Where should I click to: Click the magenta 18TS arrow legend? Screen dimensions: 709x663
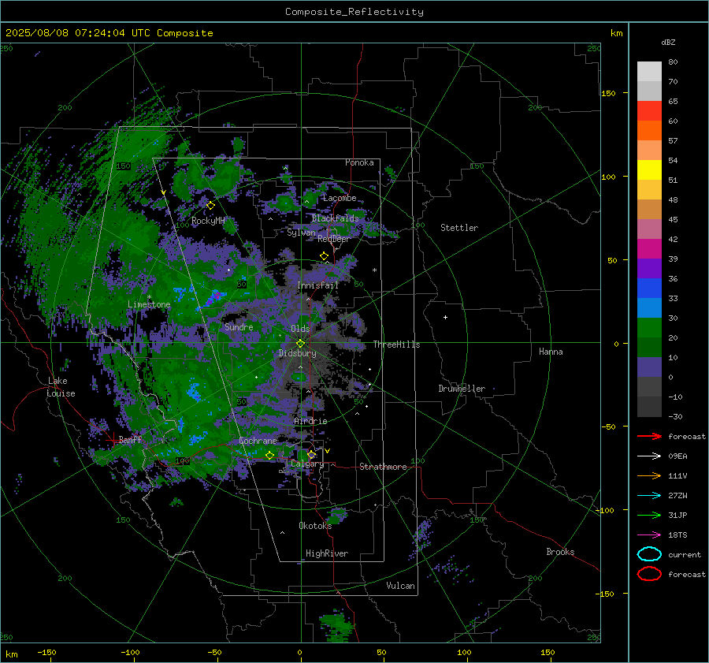[x=649, y=535]
